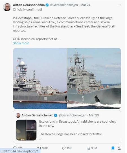127x153 pixels.
Task: Open Anton Gerashchenko's profile avatar
Action: (x=7, y=7)
